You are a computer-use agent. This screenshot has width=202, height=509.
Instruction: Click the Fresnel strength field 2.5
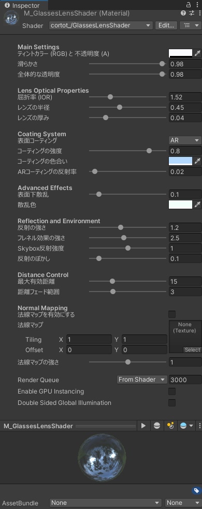(x=185, y=238)
